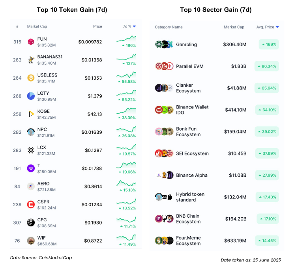
Task: Open the Parallel EVM category link
Action: point(190,66)
